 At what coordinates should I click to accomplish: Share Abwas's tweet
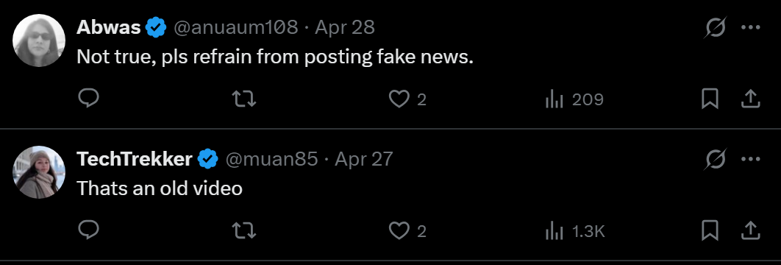750,99
